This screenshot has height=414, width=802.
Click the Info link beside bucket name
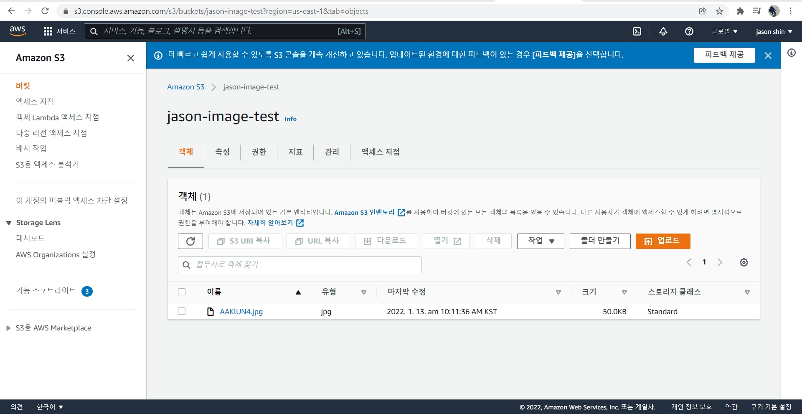[291, 119]
